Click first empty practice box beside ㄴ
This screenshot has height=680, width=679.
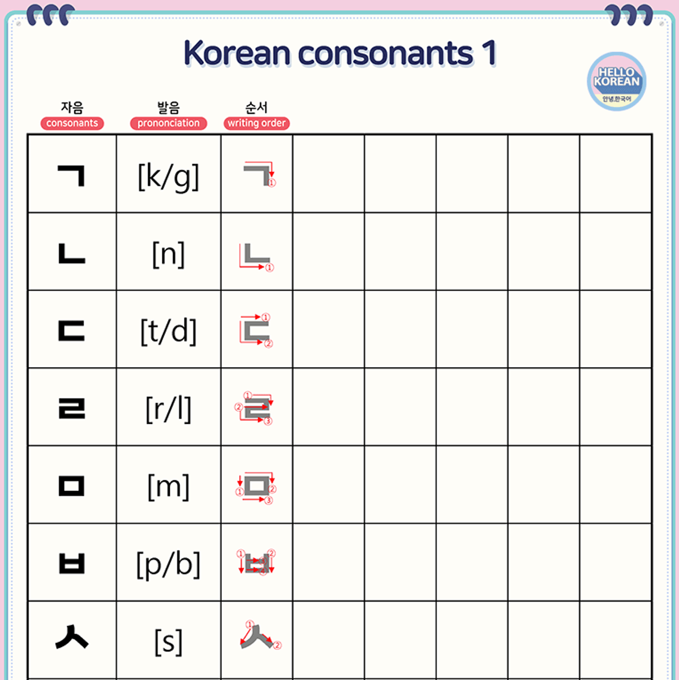[x=329, y=252]
